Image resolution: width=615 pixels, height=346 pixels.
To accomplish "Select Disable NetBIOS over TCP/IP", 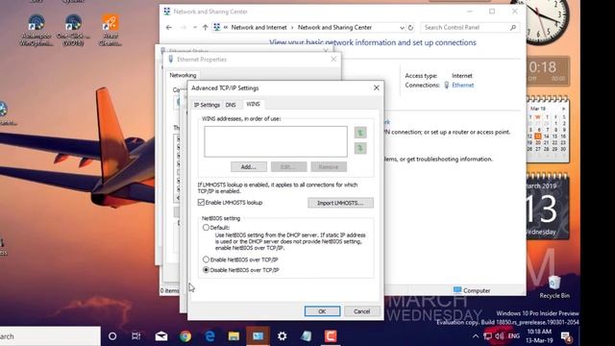I will (x=206, y=270).
